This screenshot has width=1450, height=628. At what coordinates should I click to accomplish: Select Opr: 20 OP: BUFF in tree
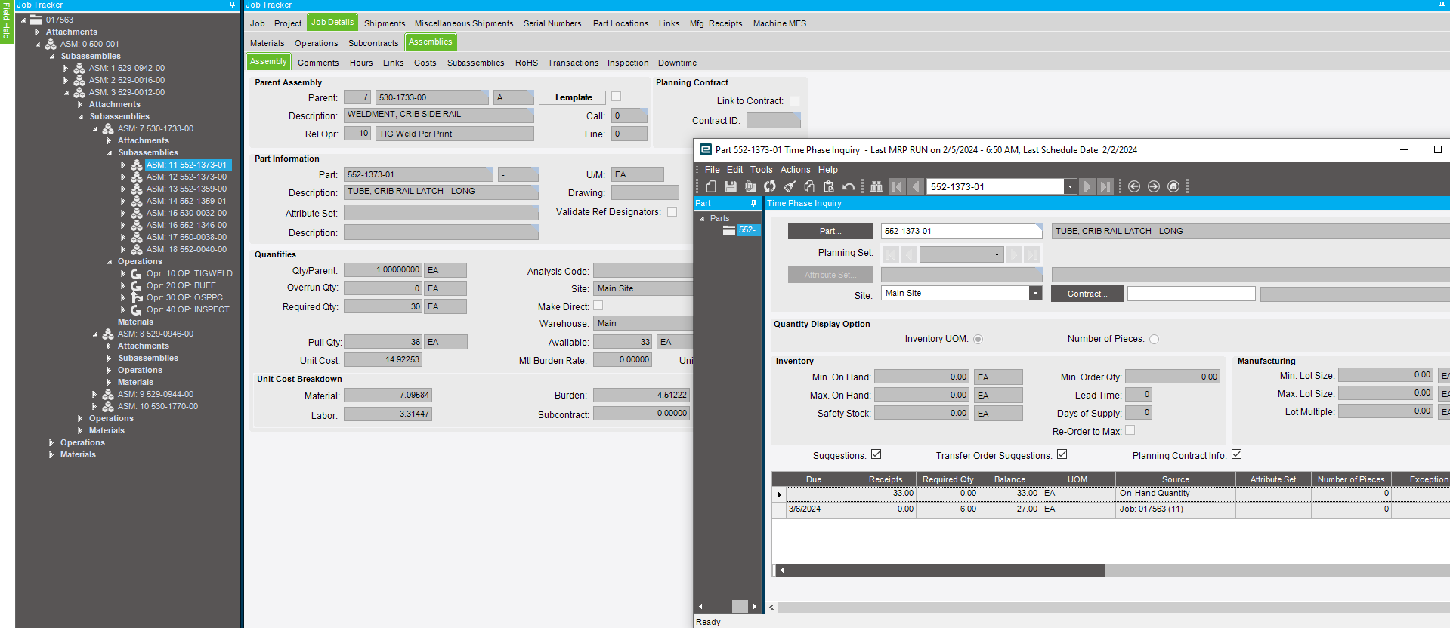(x=181, y=285)
